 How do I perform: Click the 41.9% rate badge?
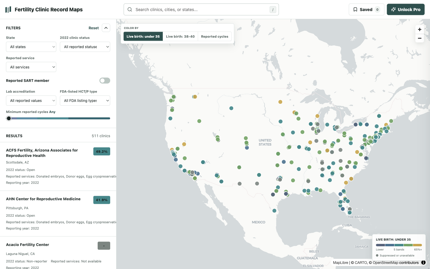coord(102,200)
